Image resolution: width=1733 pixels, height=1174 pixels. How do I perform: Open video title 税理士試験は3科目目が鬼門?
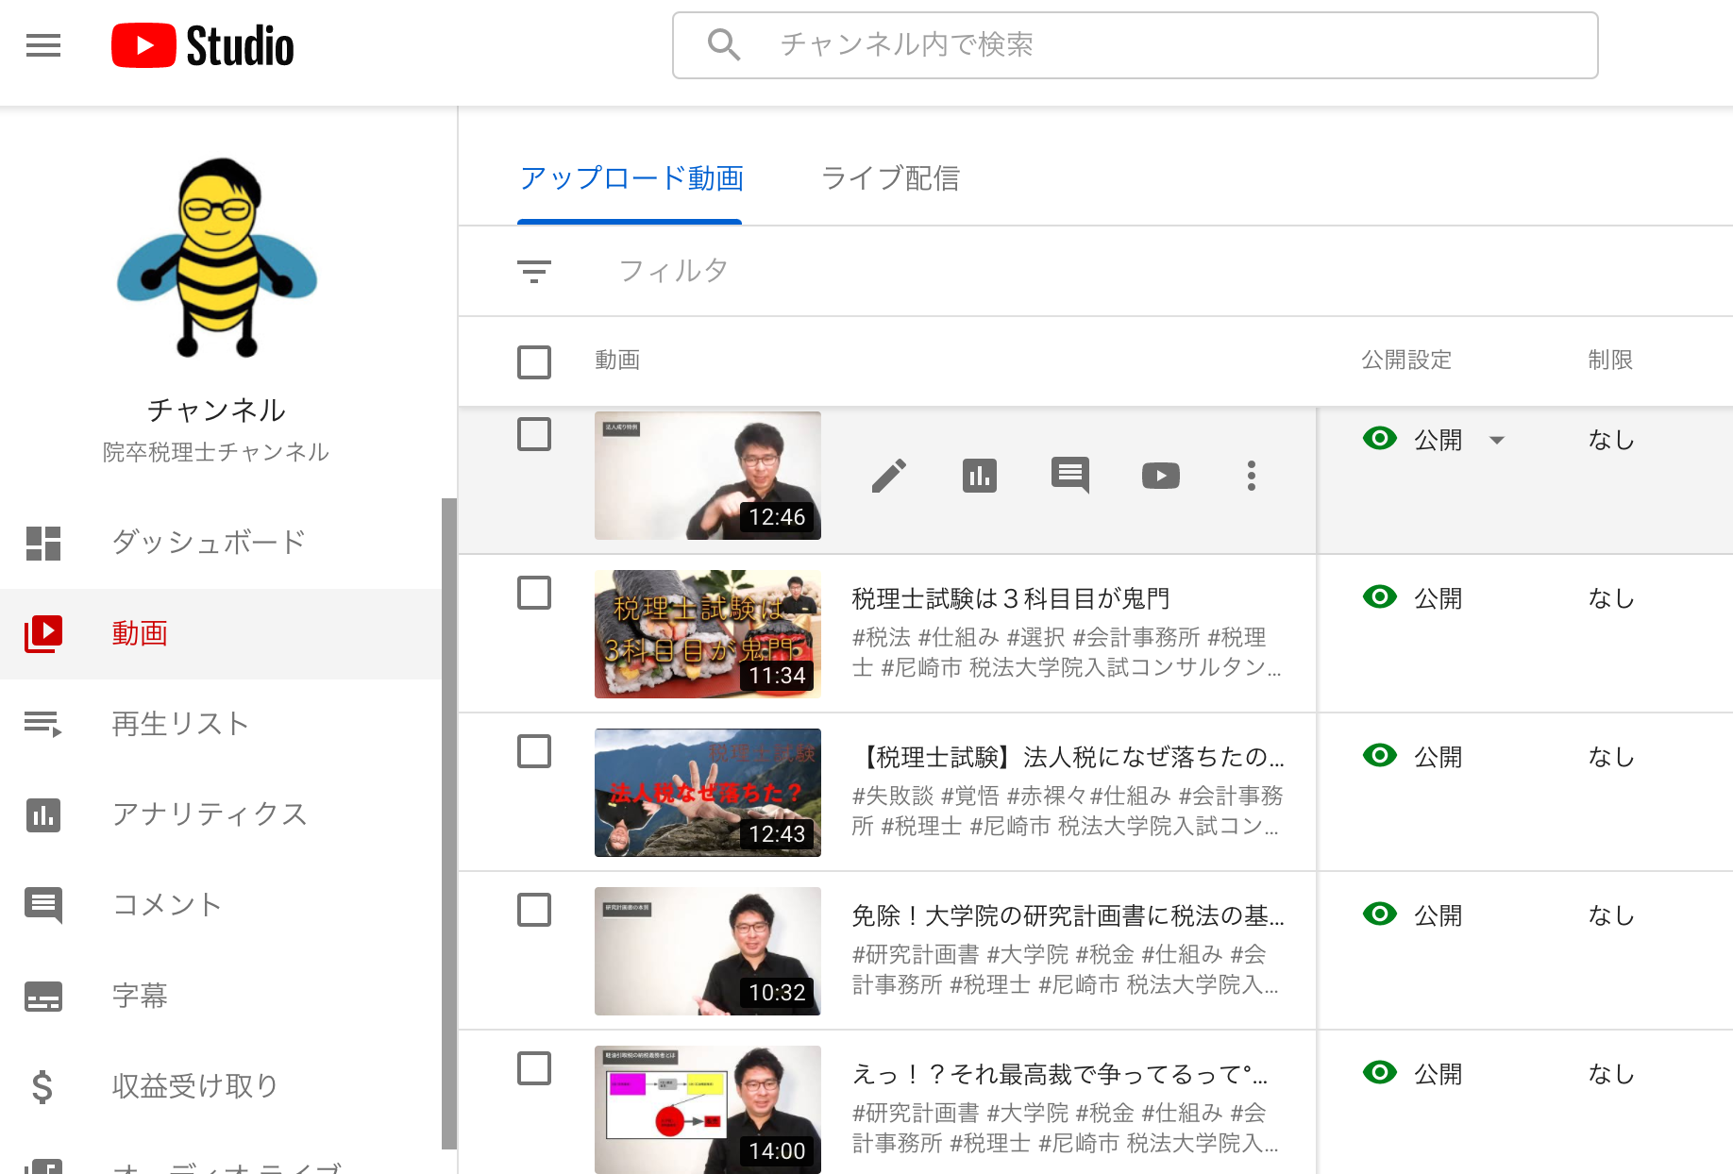[x=1010, y=598]
